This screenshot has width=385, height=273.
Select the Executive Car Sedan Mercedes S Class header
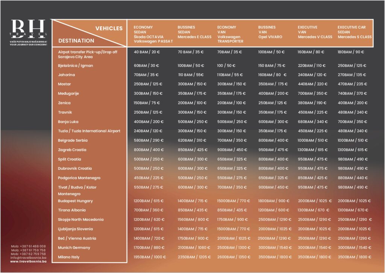354,32
